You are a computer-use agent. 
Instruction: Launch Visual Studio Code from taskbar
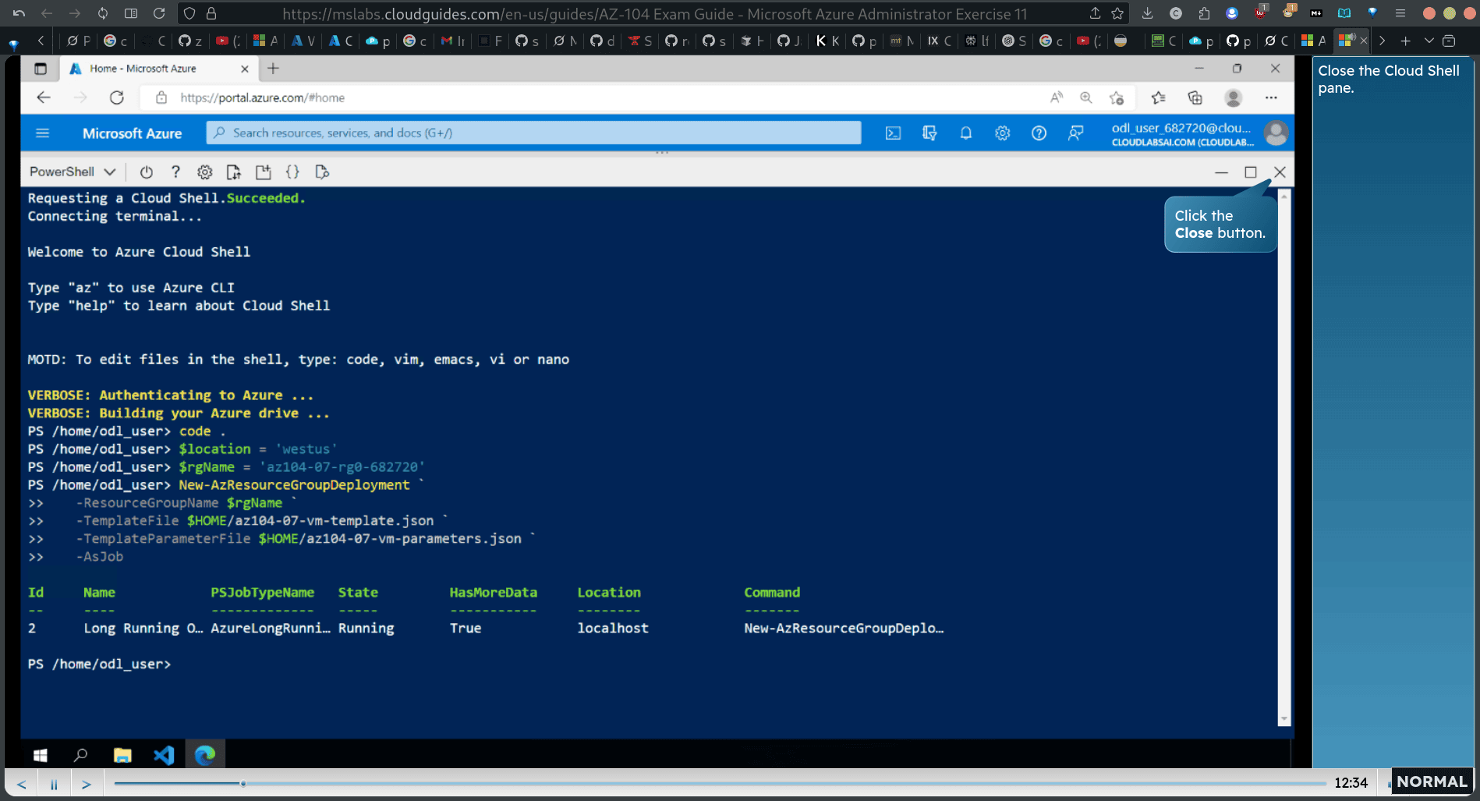164,755
